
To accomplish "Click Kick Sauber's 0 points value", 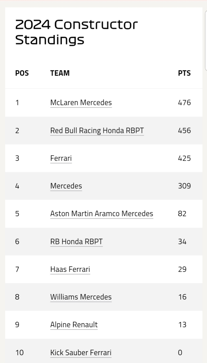I will 180,352.
